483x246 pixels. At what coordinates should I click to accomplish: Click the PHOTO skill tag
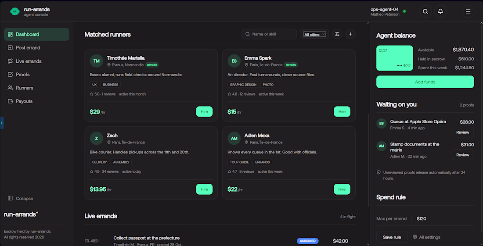[268, 85]
